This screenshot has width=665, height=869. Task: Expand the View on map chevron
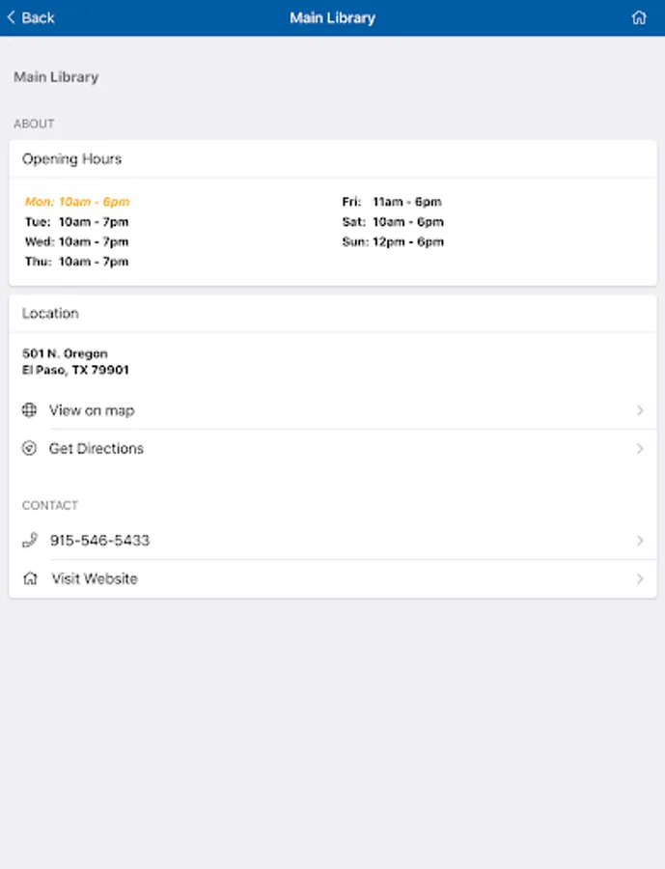tap(640, 410)
